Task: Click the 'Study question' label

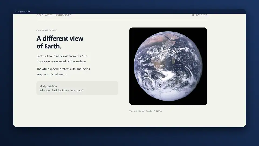Action: click(48, 86)
